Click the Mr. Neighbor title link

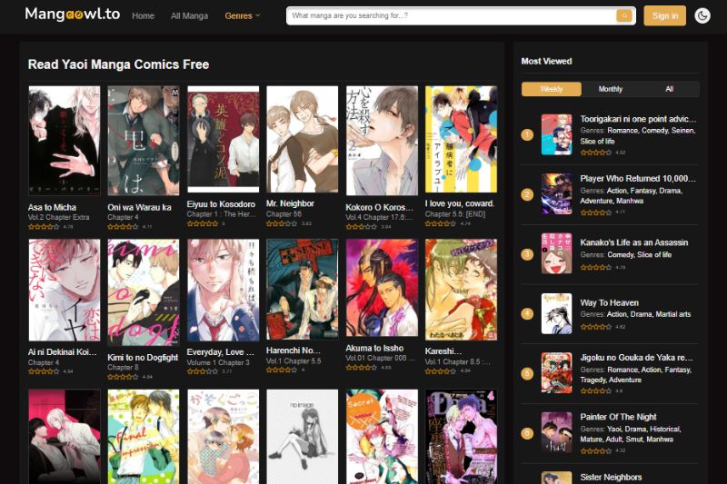coord(290,203)
